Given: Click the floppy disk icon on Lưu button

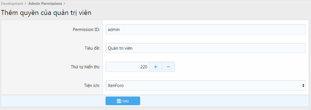Looking at the screenshot, I should click(119, 101).
